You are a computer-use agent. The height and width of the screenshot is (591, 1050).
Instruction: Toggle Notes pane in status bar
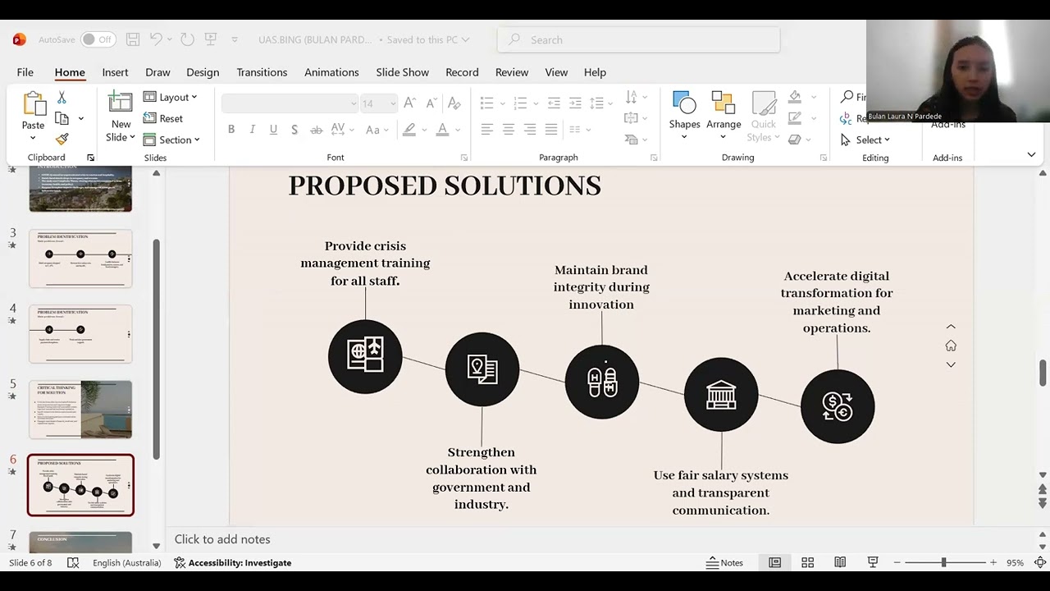point(725,563)
